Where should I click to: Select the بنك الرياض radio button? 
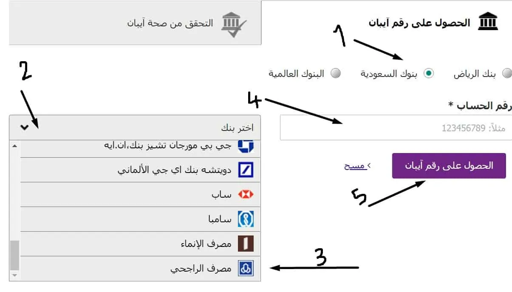(x=507, y=74)
